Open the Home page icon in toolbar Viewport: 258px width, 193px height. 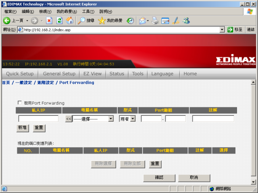[70, 21]
